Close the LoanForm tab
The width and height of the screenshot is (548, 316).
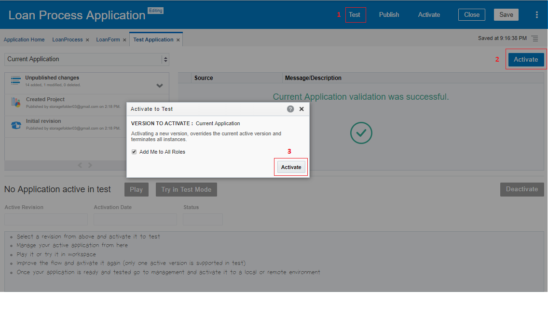tap(124, 40)
